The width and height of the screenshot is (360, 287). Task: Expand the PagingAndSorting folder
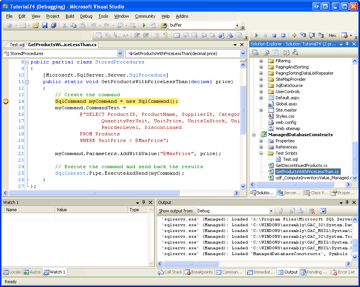tap(261, 67)
